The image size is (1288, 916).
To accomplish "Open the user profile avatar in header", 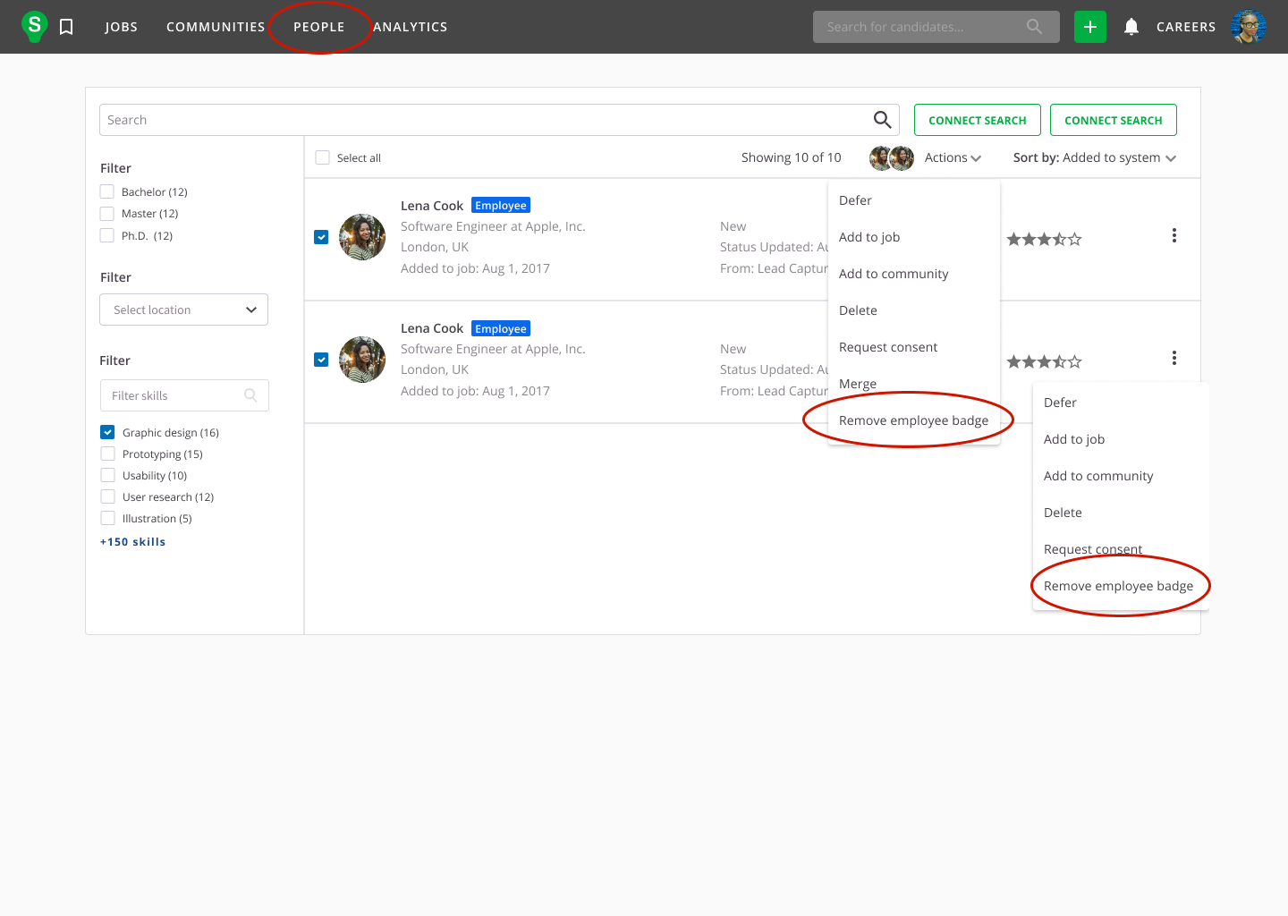I will [1248, 27].
